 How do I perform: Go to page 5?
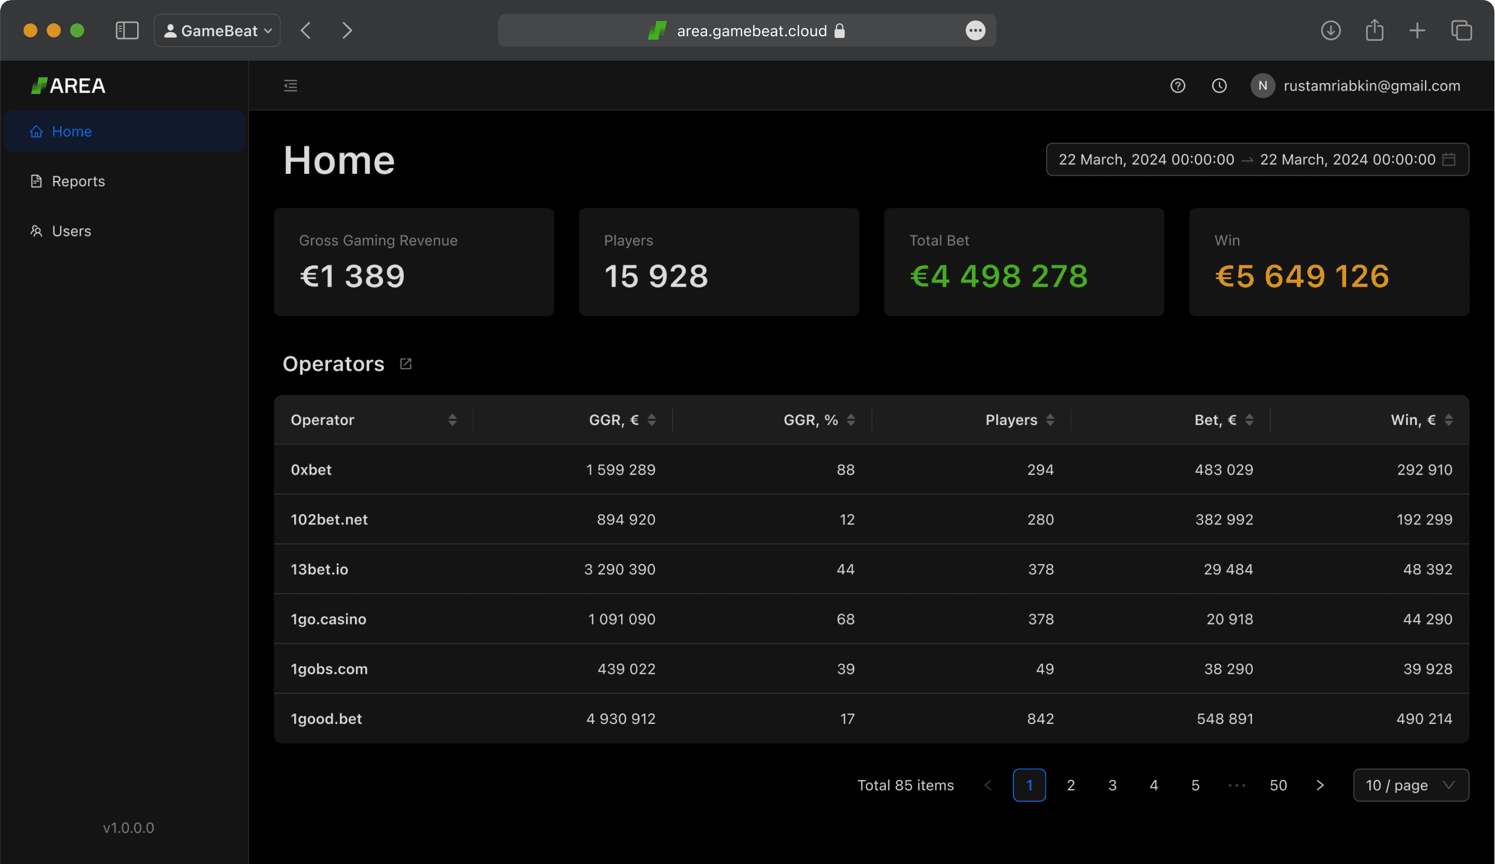(x=1196, y=785)
